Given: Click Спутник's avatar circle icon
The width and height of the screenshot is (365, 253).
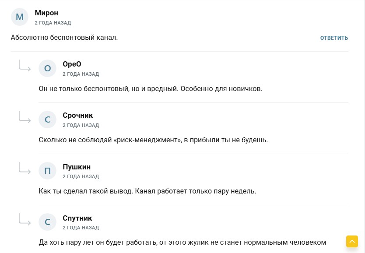Looking at the screenshot, I should 48,222.
